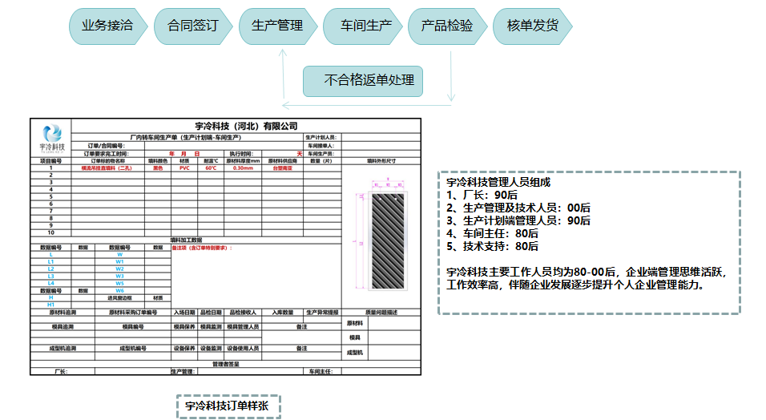Screen dimensions: 766x420
Task: Select the 核单发货 final step
Action: (532, 26)
